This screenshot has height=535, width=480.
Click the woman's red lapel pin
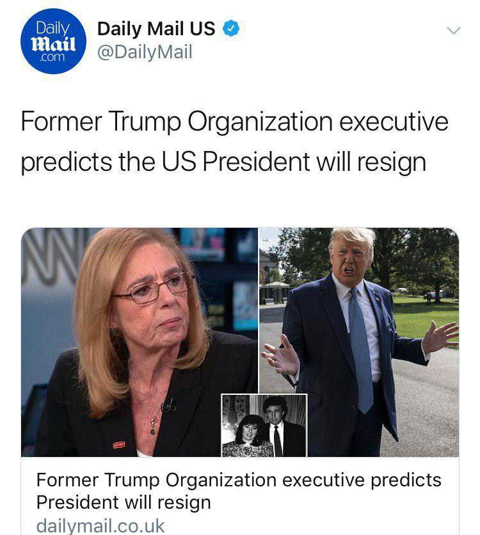tap(119, 444)
